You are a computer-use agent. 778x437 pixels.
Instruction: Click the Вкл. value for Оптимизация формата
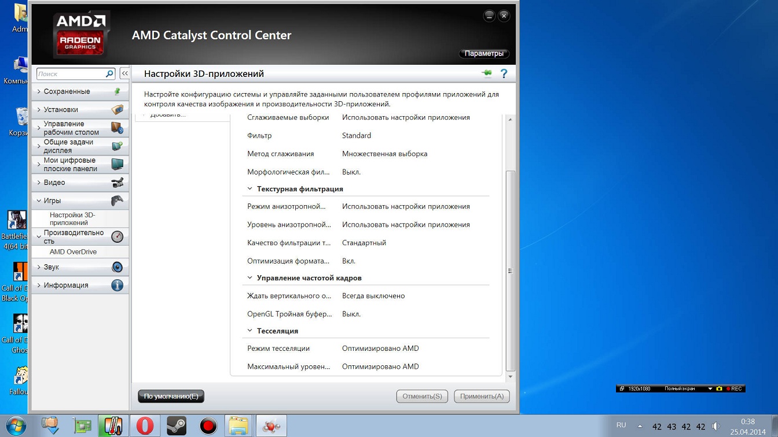click(348, 261)
